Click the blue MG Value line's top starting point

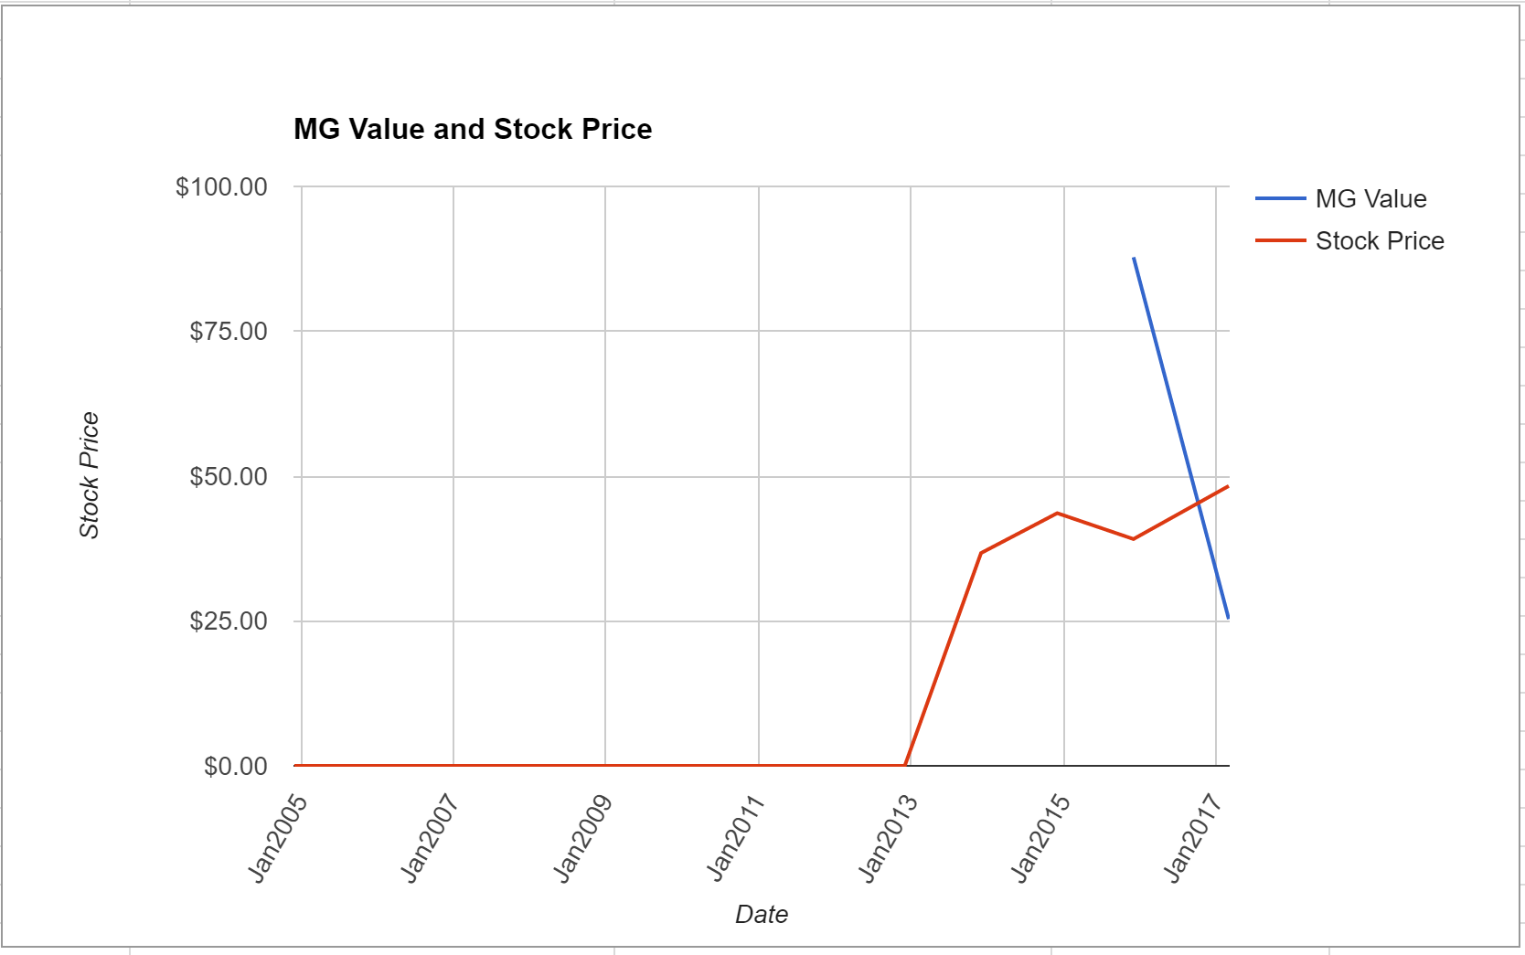click(x=1134, y=258)
